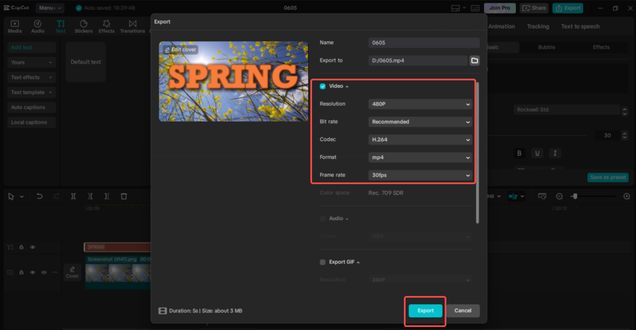Click the Bold formatting button

[519, 153]
